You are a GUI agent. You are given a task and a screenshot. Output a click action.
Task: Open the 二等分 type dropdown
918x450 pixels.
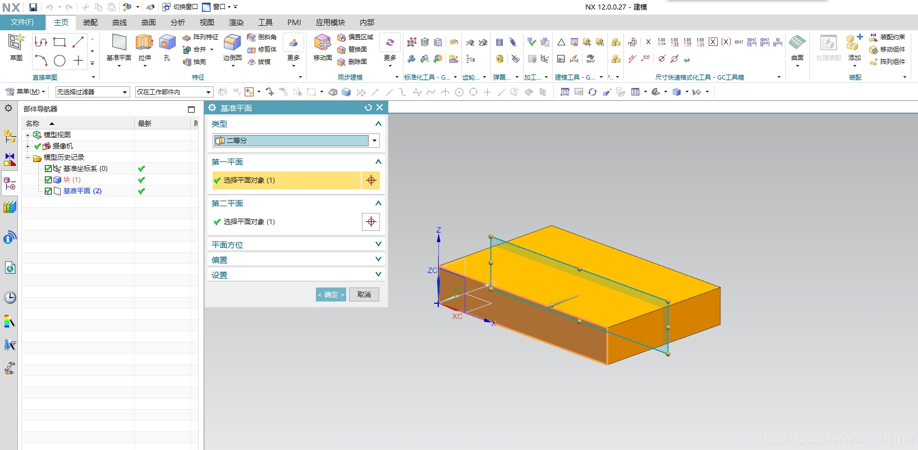296,141
